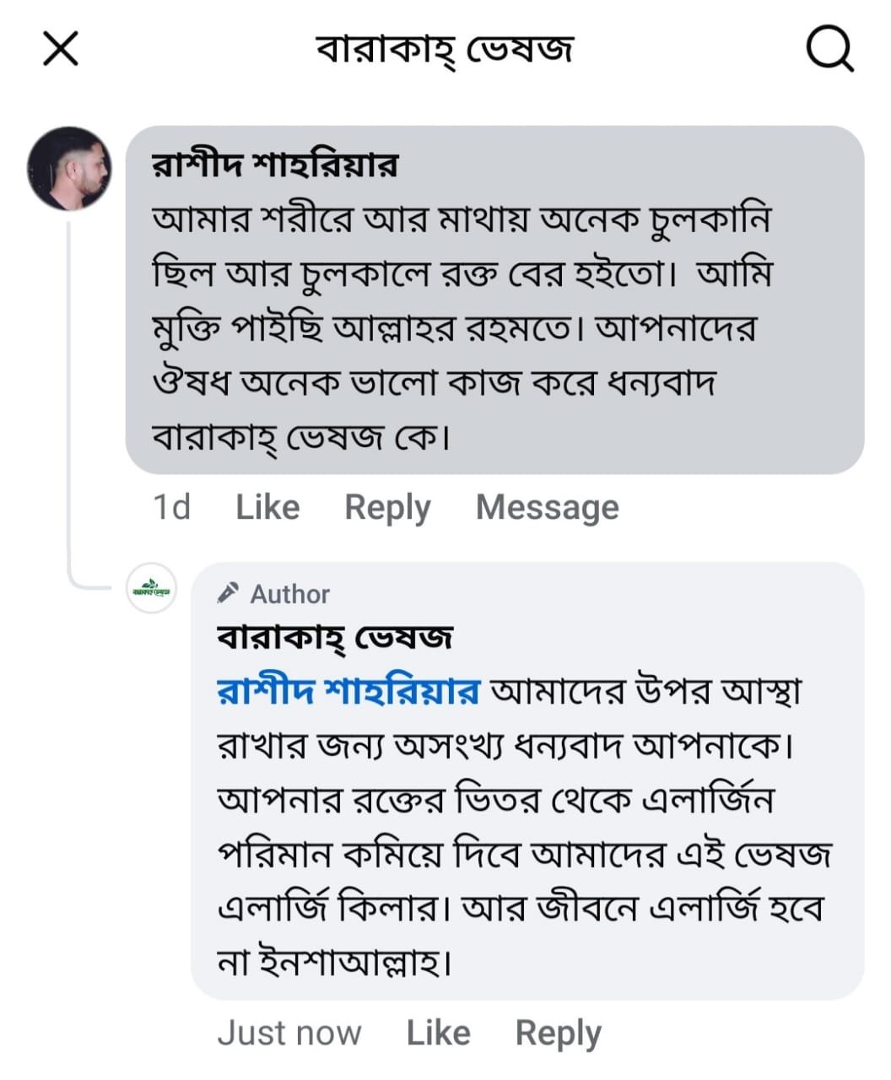Click the blue রাশীদ শাহরিয়ার mention link

click(x=348, y=691)
